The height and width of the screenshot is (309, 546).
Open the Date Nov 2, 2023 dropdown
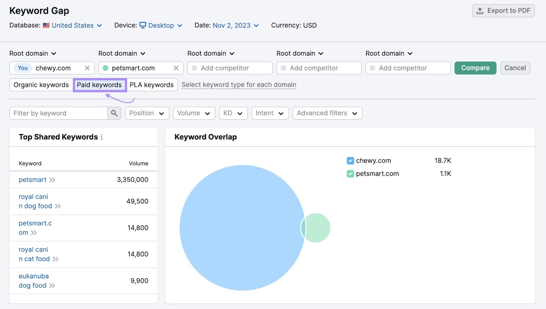tap(235, 26)
